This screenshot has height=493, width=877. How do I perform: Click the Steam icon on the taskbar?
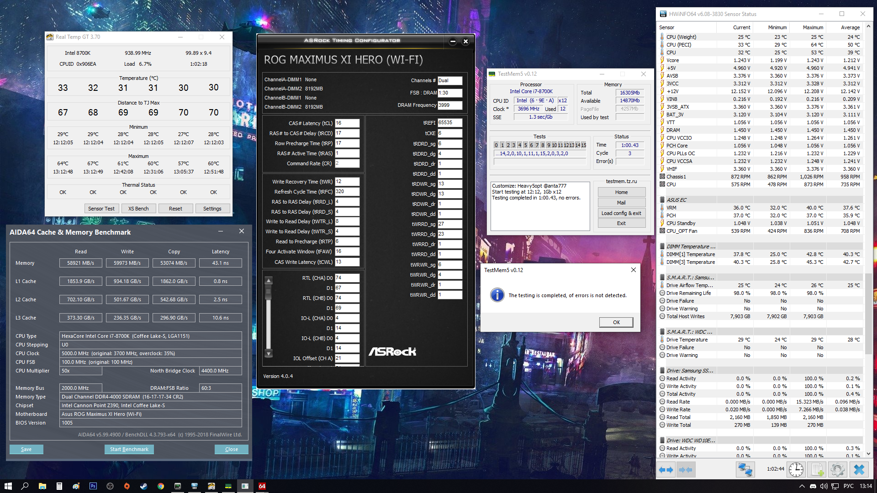click(143, 486)
